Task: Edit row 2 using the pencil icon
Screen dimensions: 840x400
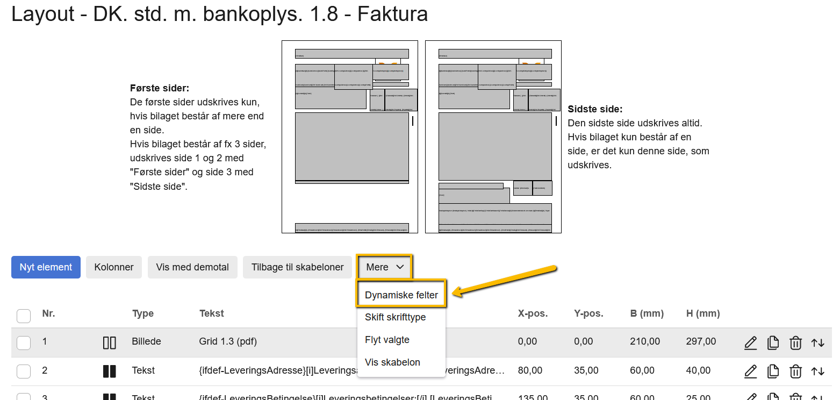Action: (x=751, y=371)
